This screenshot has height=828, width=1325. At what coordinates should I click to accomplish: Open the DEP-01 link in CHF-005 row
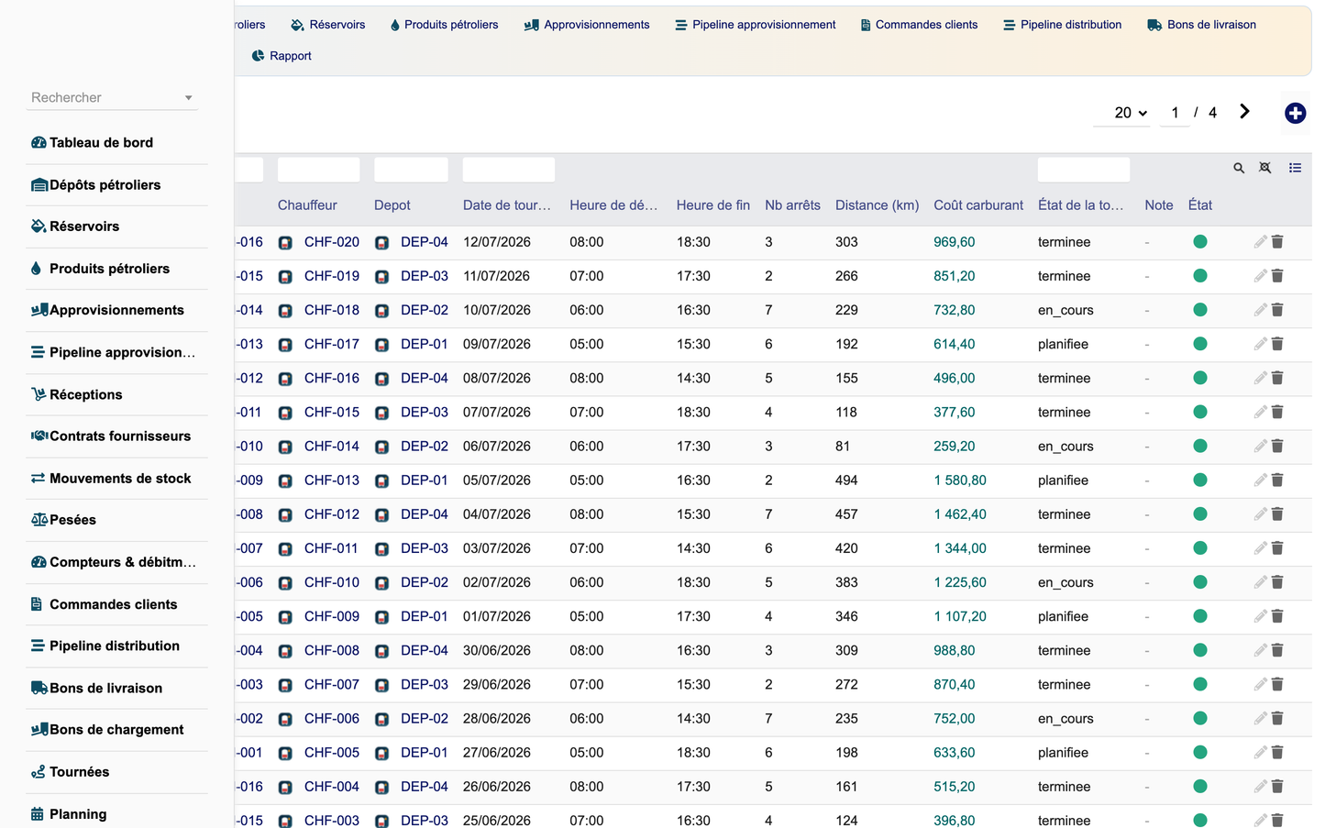(x=425, y=753)
